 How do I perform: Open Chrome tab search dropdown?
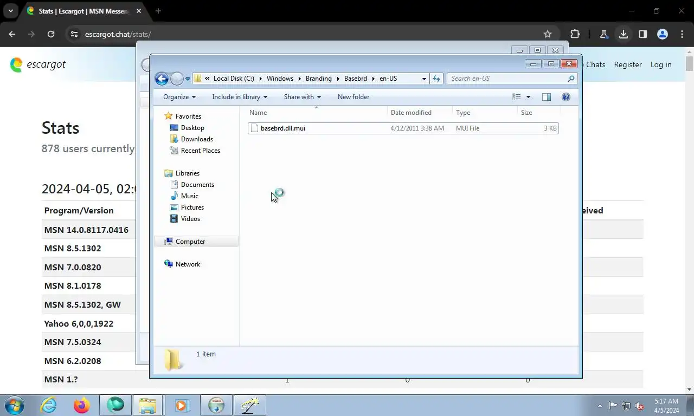pos(10,11)
